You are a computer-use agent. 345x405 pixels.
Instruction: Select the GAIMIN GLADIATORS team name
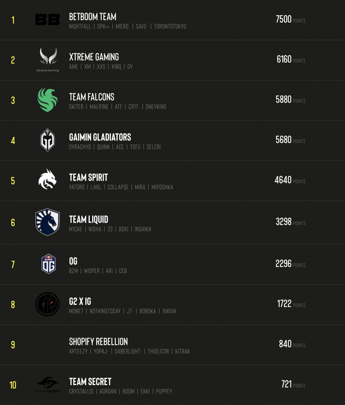coord(100,137)
